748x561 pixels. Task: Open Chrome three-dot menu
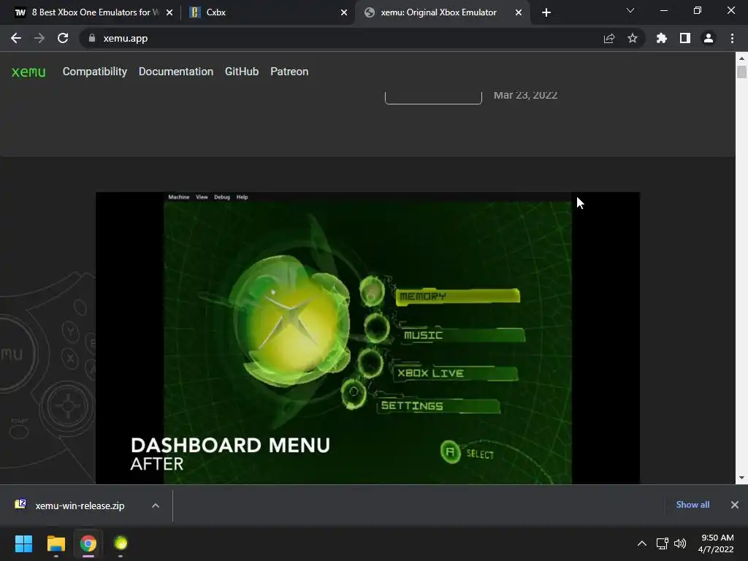(x=732, y=38)
